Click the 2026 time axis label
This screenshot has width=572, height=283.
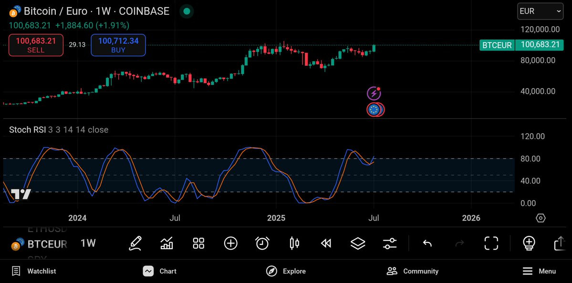[471, 218]
